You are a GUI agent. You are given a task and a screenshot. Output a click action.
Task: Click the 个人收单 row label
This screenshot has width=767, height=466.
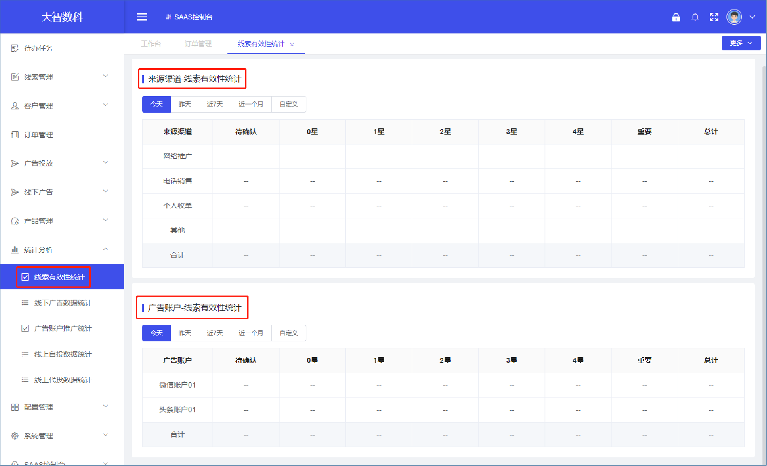pos(177,206)
